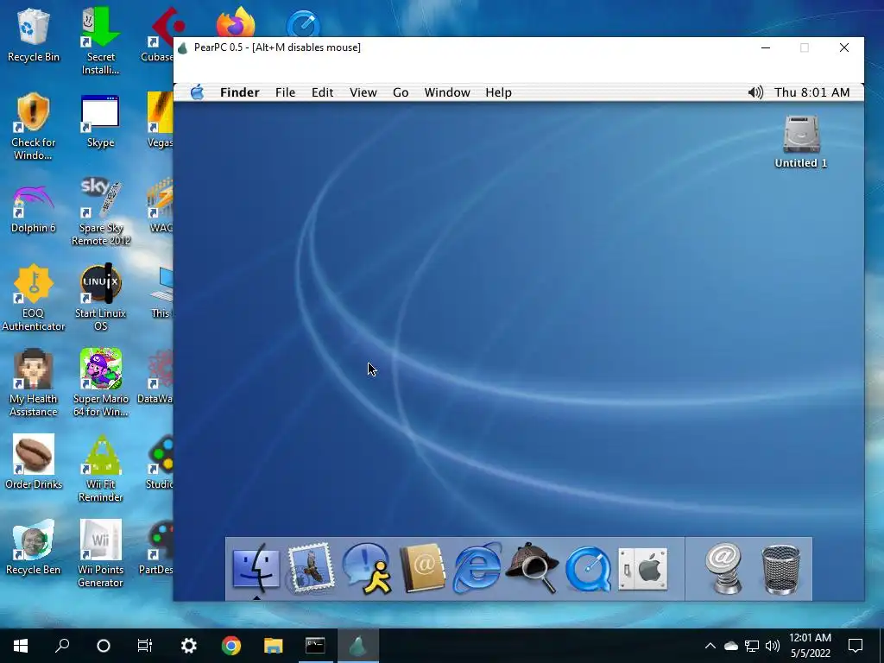
Task: Open the Windows notification center
Action: coord(856,646)
